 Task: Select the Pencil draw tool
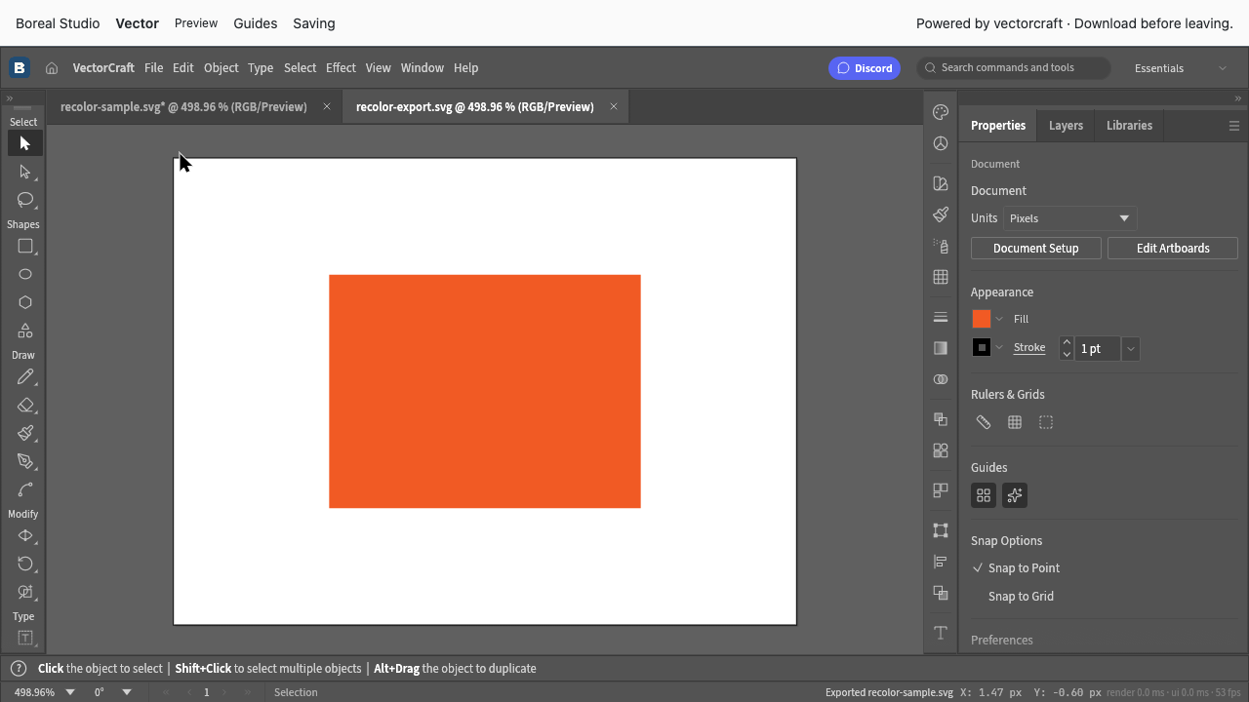tap(25, 377)
